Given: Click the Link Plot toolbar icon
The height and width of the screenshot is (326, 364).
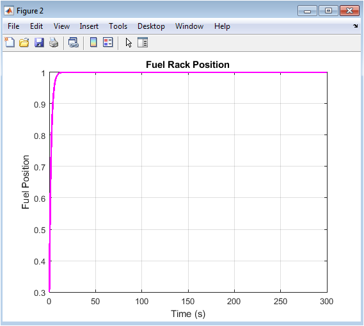Looking at the screenshot, I should 74,42.
